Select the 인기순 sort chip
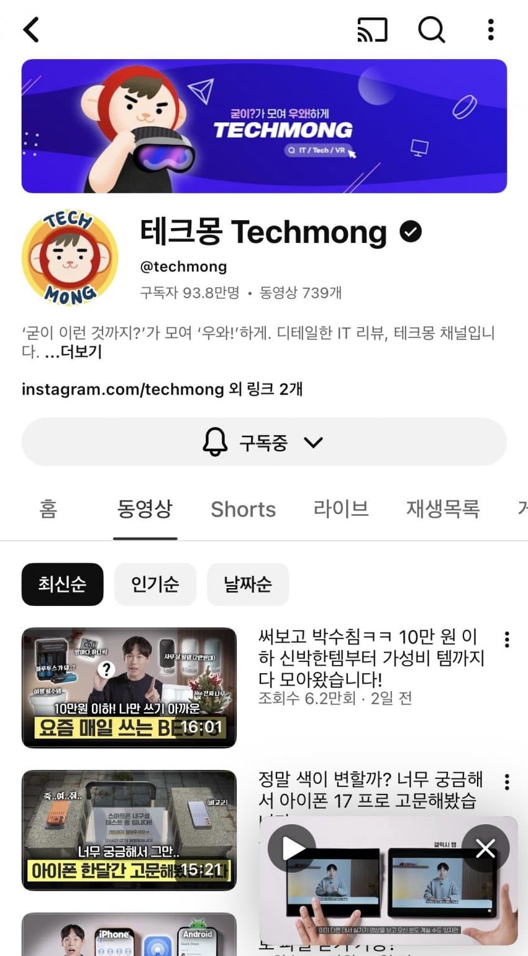 [x=155, y=584]
